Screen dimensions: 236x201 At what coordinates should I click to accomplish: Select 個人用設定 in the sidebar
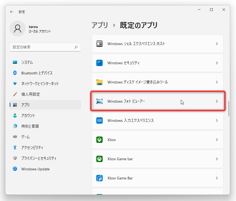click(x=45, y=94)
